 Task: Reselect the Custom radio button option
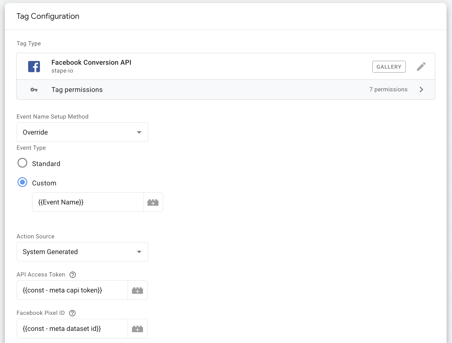click(22, 182)
